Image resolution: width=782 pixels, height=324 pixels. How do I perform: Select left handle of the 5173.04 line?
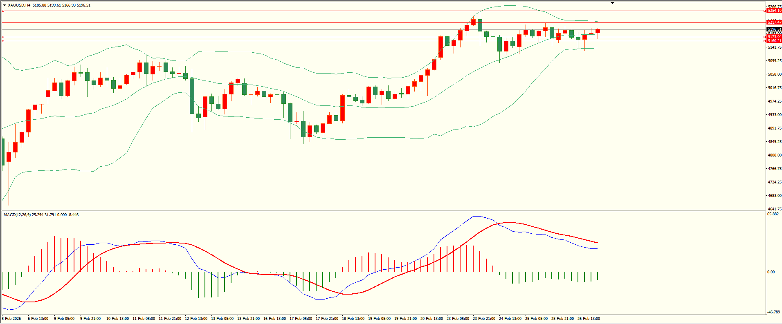click(3, 37)
